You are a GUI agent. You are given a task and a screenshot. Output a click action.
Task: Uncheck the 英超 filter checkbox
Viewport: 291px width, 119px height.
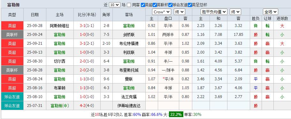pos(143,5)
